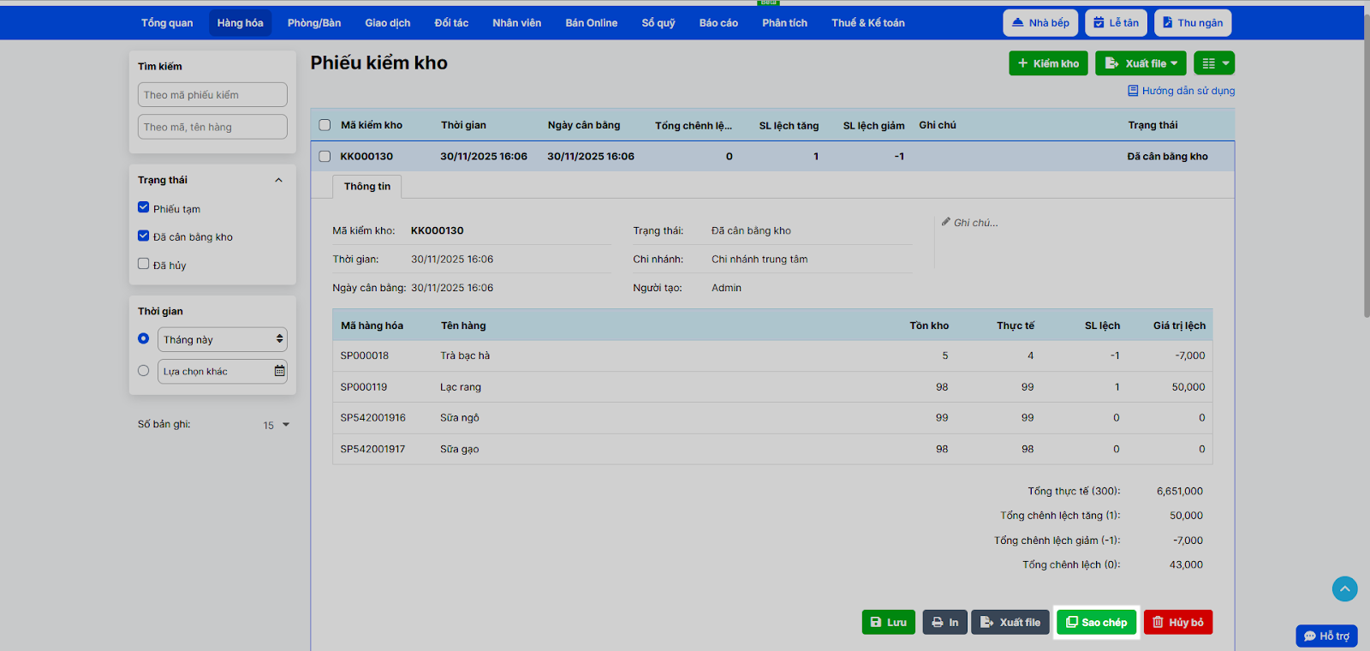Screen dimensions: 1370x651
Task: Save with the Lưu button
Action: 889,623
